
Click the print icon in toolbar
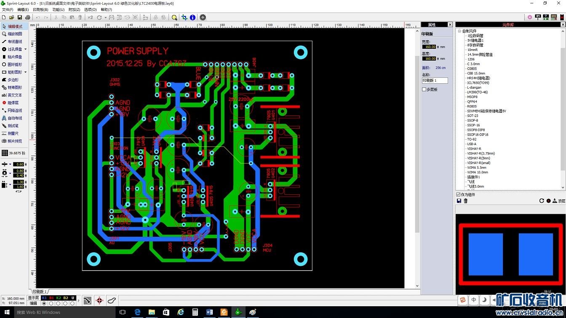(27, 17)
